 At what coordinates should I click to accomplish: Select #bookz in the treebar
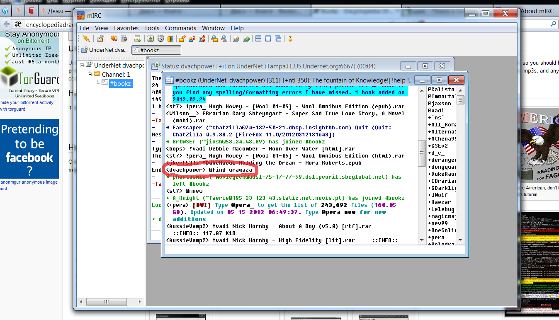click(120, 83)
